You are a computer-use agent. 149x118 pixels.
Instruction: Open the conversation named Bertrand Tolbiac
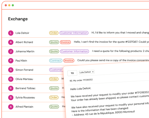[26, 88]
